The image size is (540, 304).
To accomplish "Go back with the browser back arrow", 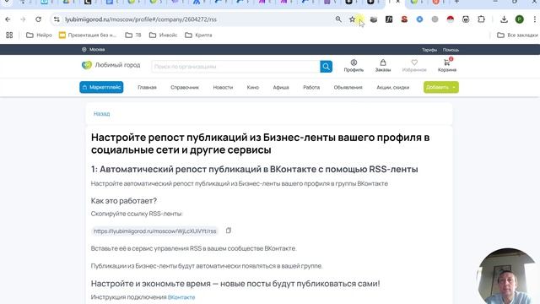I will (x=8, y=19).
